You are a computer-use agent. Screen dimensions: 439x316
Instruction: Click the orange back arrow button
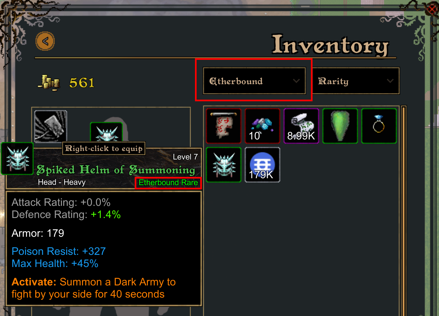45,41
